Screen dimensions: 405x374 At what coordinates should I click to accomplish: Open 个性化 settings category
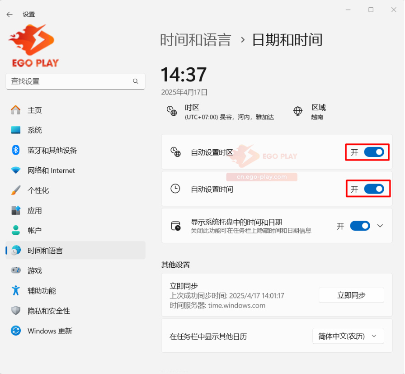coord(75,190)
